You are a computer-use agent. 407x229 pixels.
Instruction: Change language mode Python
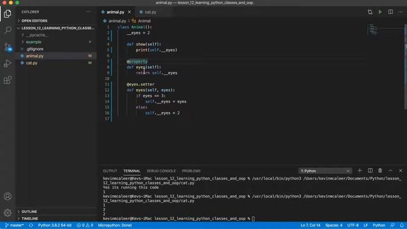pos(379,225)
